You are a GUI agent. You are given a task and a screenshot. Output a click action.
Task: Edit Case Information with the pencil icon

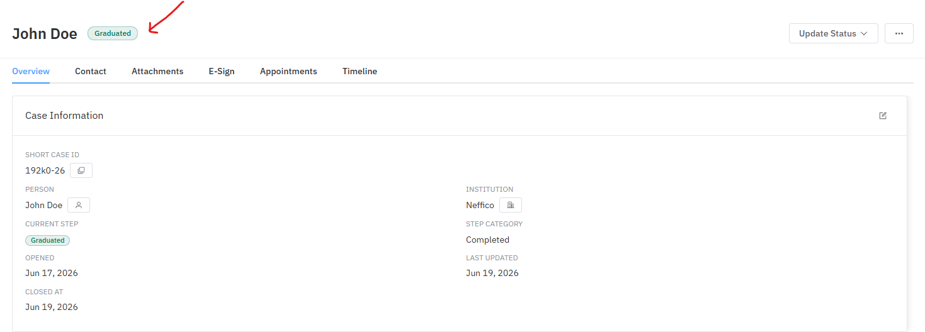[883, 116]
